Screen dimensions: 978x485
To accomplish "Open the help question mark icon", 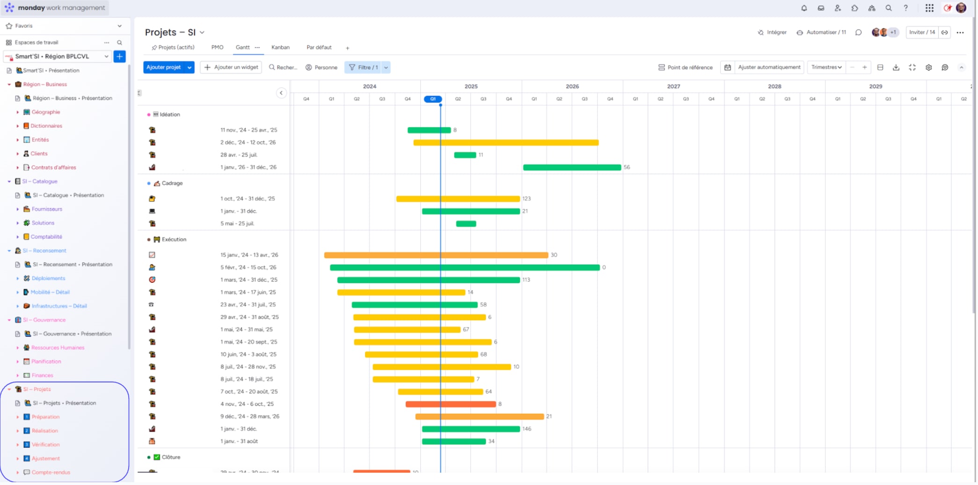I will point(905,8).
